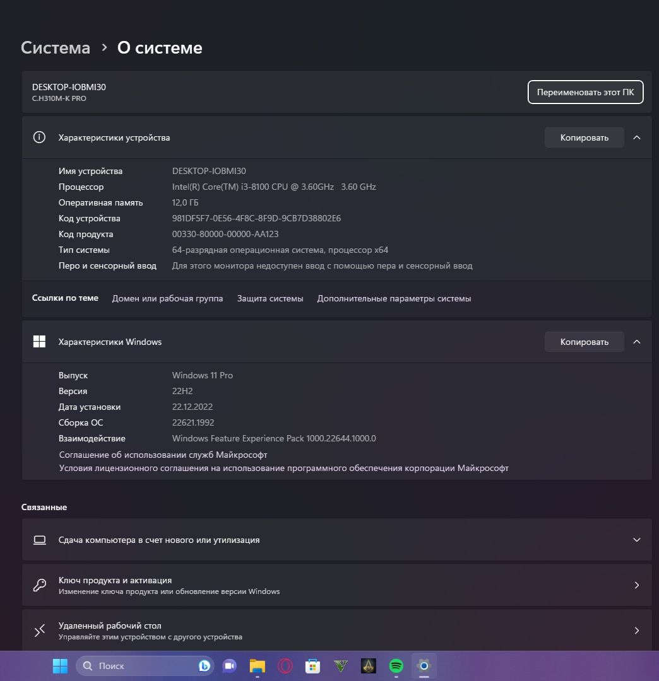Open Ключ продукта и активация arrow
The height and width of the screenshot is (681, 659).
(637, 585)
